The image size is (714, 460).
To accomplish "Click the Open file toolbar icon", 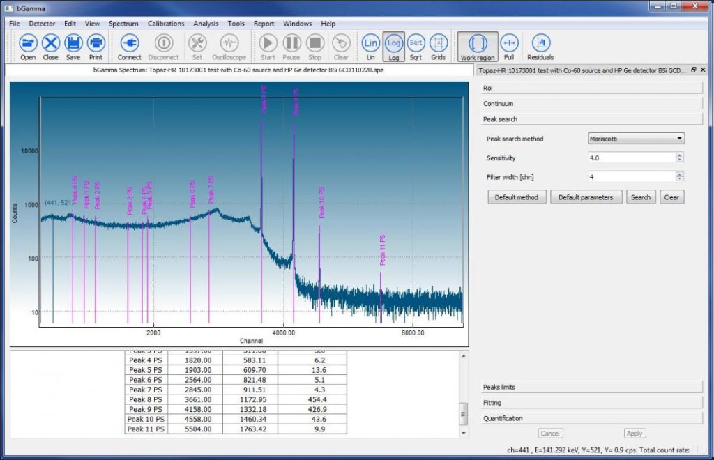I will (28, 44).
